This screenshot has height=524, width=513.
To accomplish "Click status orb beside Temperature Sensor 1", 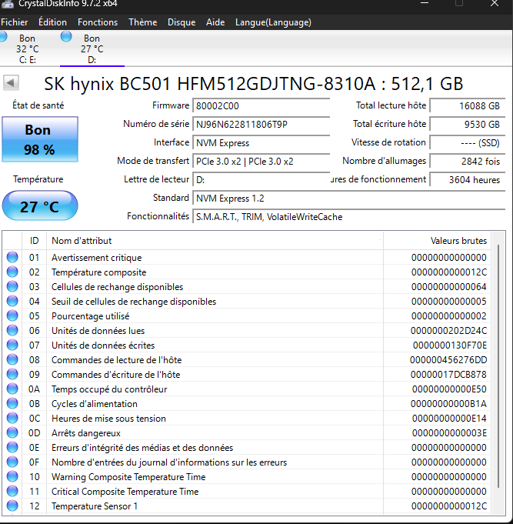I will [x=12, y=506].
